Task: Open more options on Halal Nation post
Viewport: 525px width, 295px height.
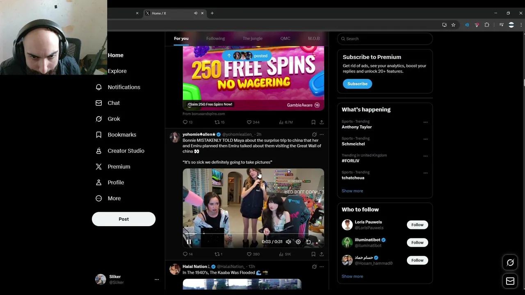Action: click(x=322, y=267)
